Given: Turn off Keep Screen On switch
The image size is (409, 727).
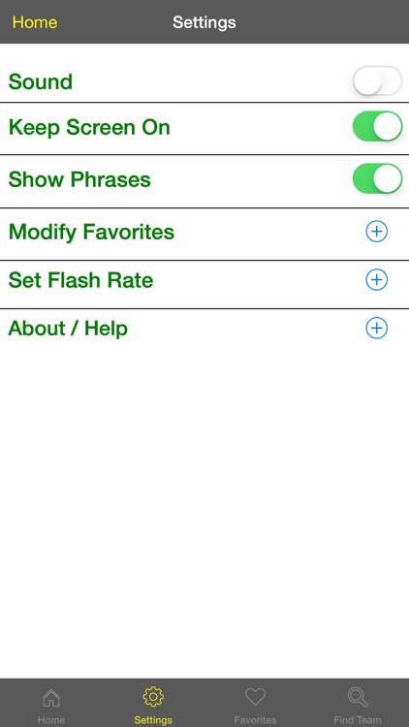Looking at the screenshot, I should pyautogui.click(x=377, y=126).
